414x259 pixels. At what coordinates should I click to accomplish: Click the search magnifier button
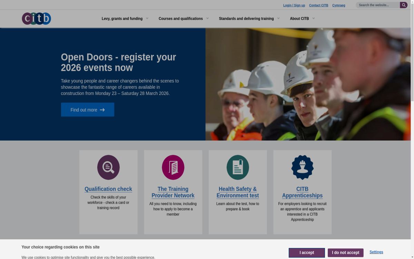[404, 5]
